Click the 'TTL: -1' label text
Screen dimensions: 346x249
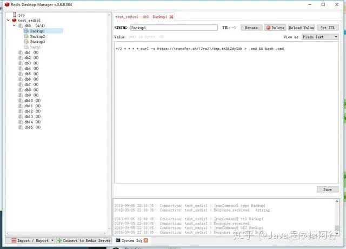pyautogui.click(x=229, y=28)
